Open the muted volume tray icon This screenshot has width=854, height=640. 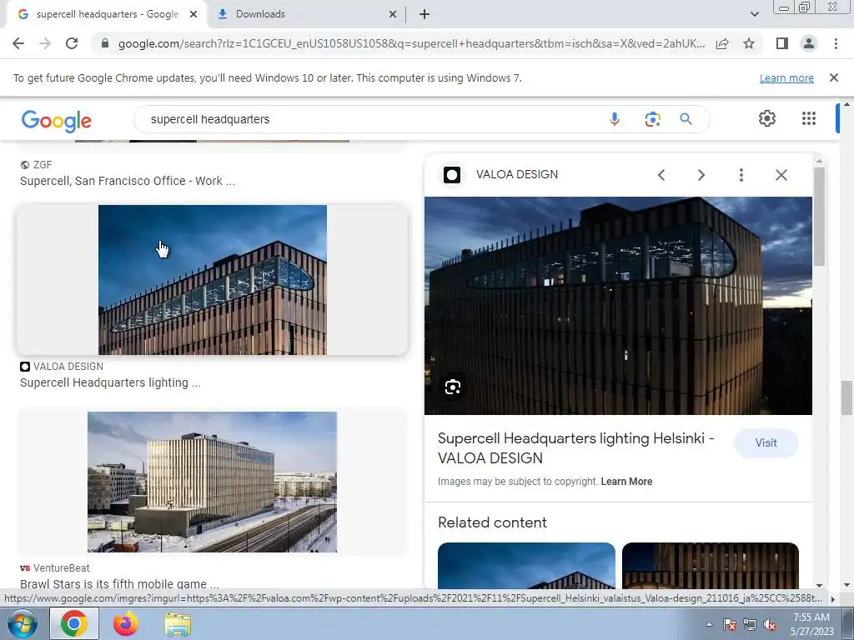coord(770,624)
